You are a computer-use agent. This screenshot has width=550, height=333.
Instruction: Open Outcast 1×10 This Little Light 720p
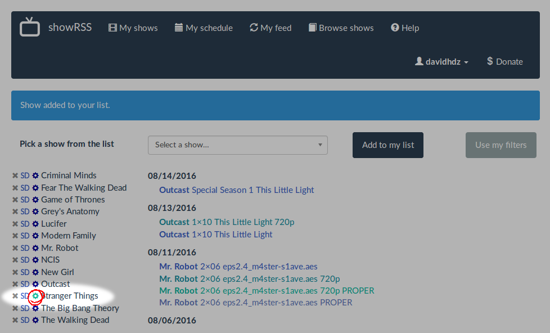227,222
